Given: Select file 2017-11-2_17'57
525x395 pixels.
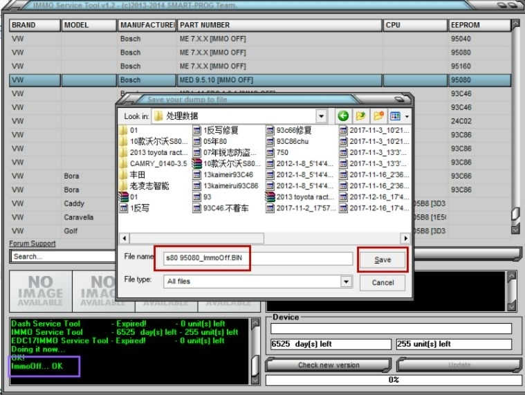Looking at the screenshot, I should 301,208.
